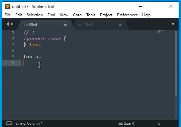This screenshot has width=181, height=127.
Task: Click the foo a; declaration on line 5
Action: [32, 57]
